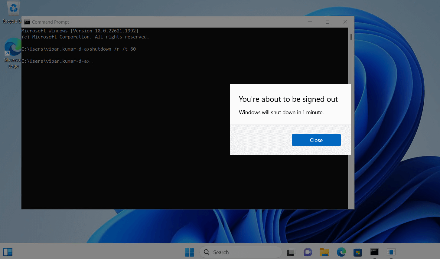440x259 pixels.
Task: Click the 'You're about to be signed out' heading
Action: [288, 99]
